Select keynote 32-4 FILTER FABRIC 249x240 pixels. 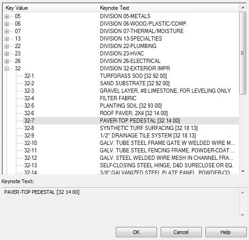131,98
